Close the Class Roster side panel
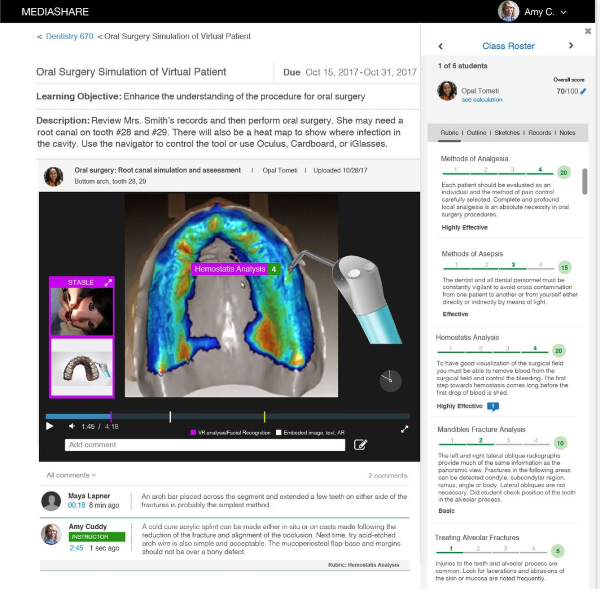 point(588,31)
